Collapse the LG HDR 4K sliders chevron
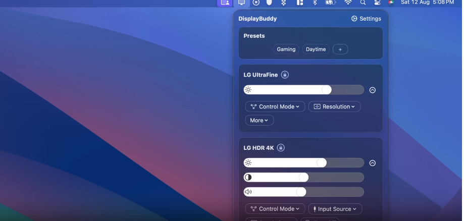 click(373, 163)
